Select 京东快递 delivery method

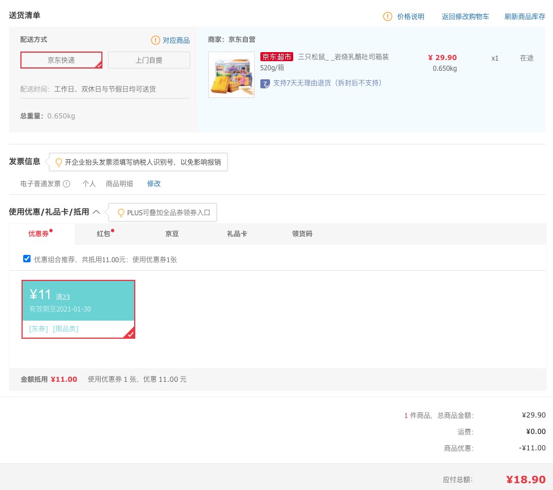[x=61, y=60]
